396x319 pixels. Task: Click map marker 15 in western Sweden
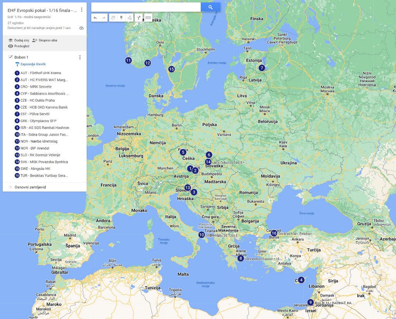(171, 69)
